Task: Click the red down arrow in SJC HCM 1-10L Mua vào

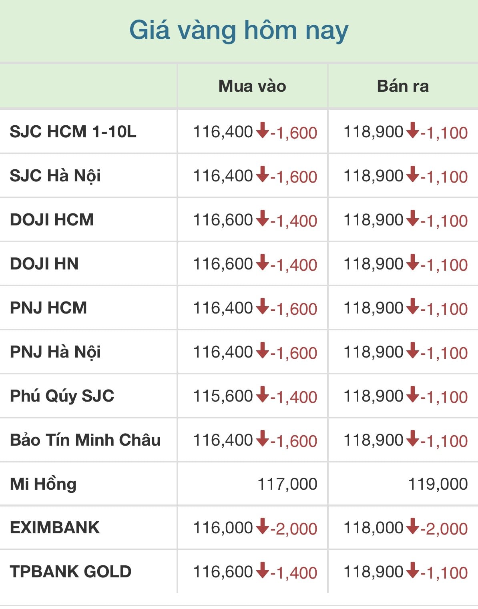Action: [x=263, y=131]
